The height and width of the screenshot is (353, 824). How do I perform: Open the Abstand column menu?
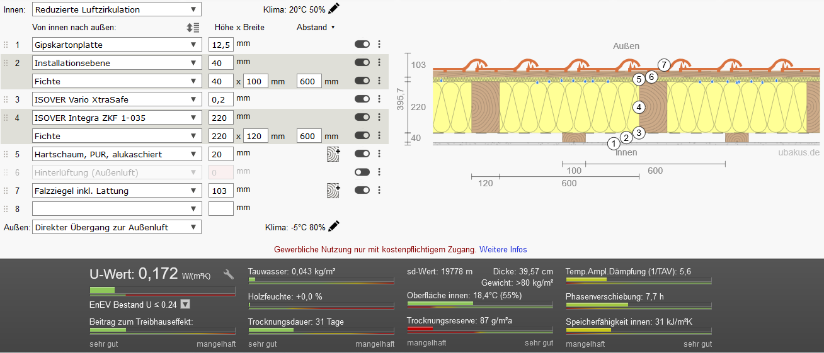tap(316, 28)
